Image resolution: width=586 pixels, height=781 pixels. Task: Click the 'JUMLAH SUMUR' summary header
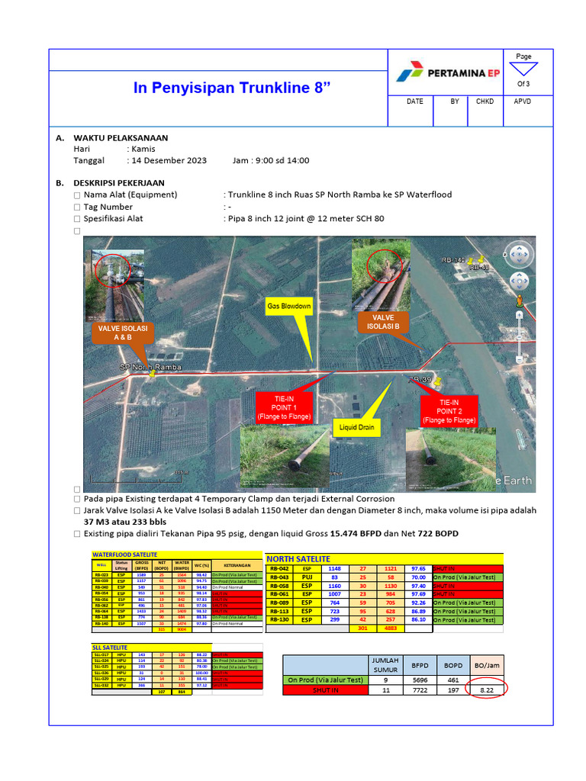click(385, 665)
